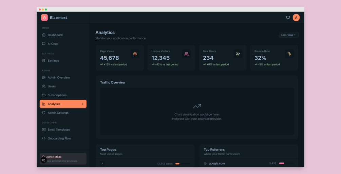Viewport: 341px width, 174px height.
Task: Open Dashboard from the sidebar menu
Action: coord(63,35)
